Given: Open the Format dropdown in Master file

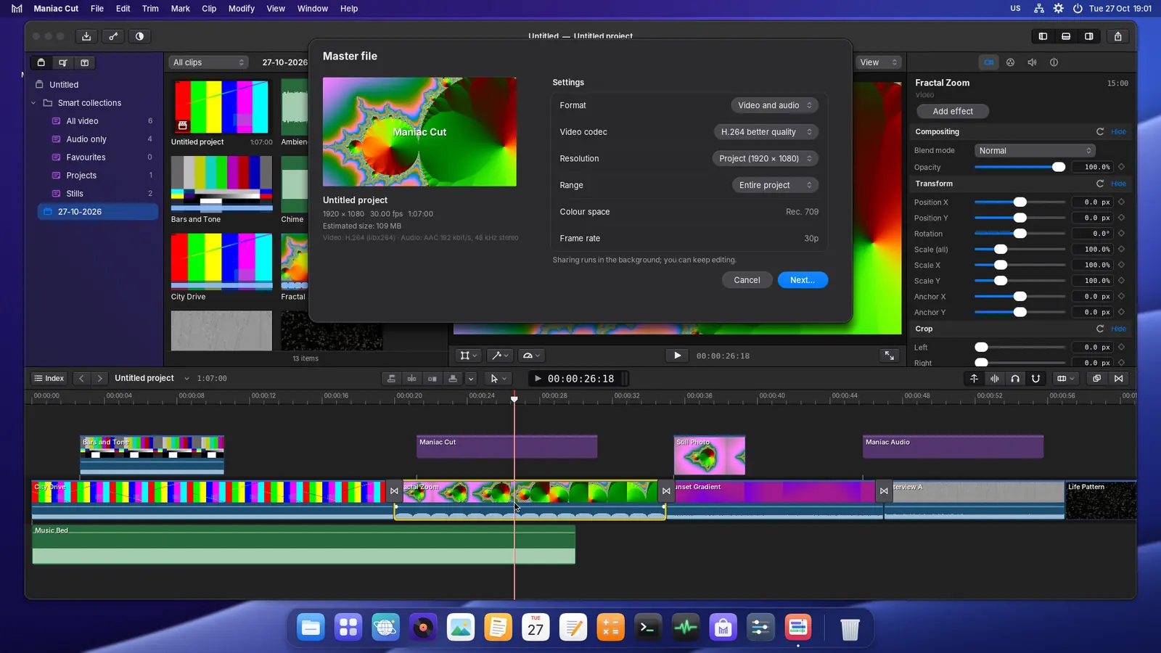Looking at the screenshot, I should point(775,105).
